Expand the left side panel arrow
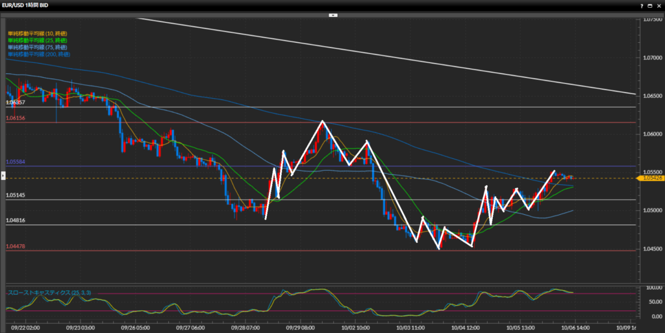Image resolution: width=665 pixels, height=333 pixels. point(3,177)
